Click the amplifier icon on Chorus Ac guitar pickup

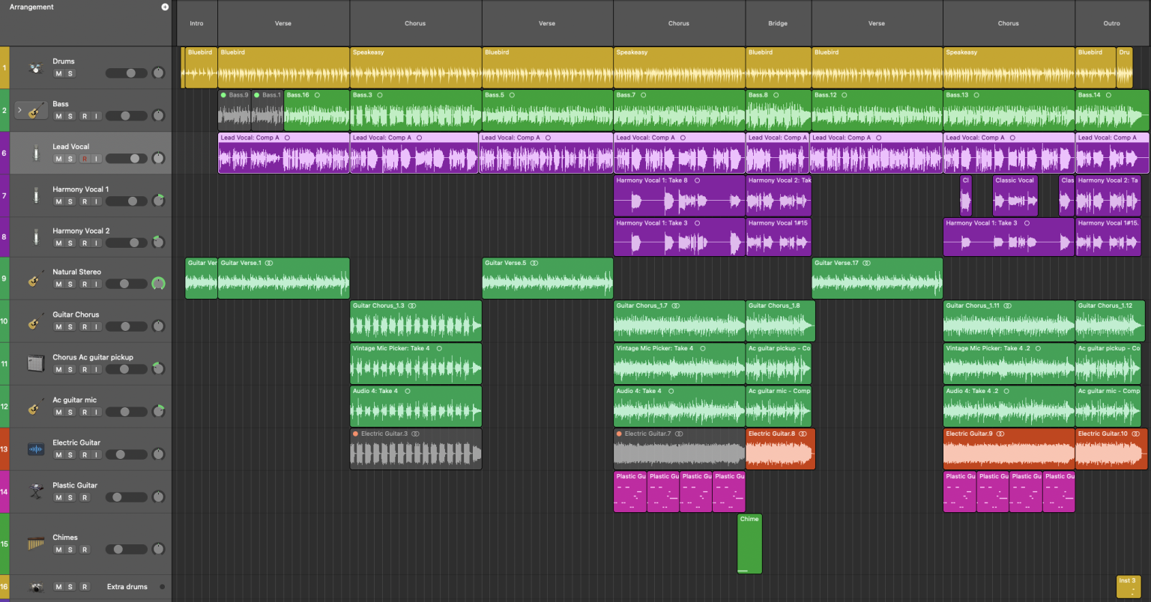pos(34,363)
